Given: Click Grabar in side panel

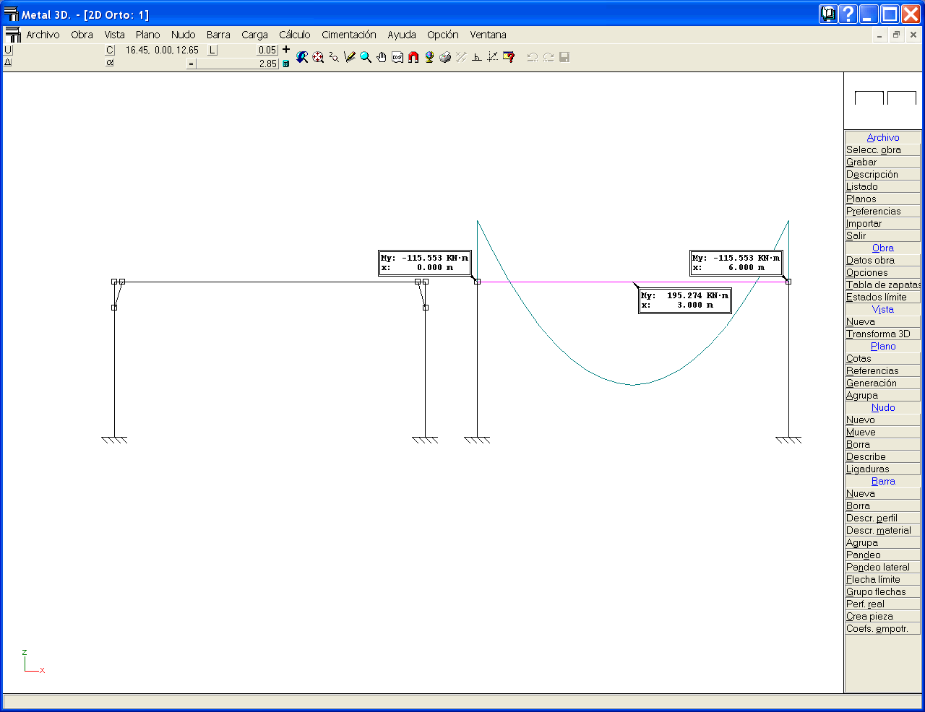Looking at the screenshot, I should coord(882,162).
